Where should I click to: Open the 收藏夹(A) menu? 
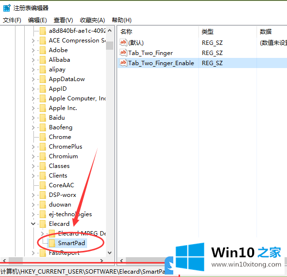92,20
